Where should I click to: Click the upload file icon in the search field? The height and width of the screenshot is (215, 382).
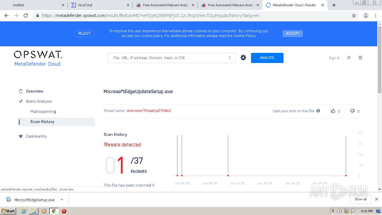click(229, 58)
